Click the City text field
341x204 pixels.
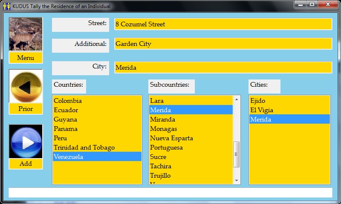pos(223,68)
